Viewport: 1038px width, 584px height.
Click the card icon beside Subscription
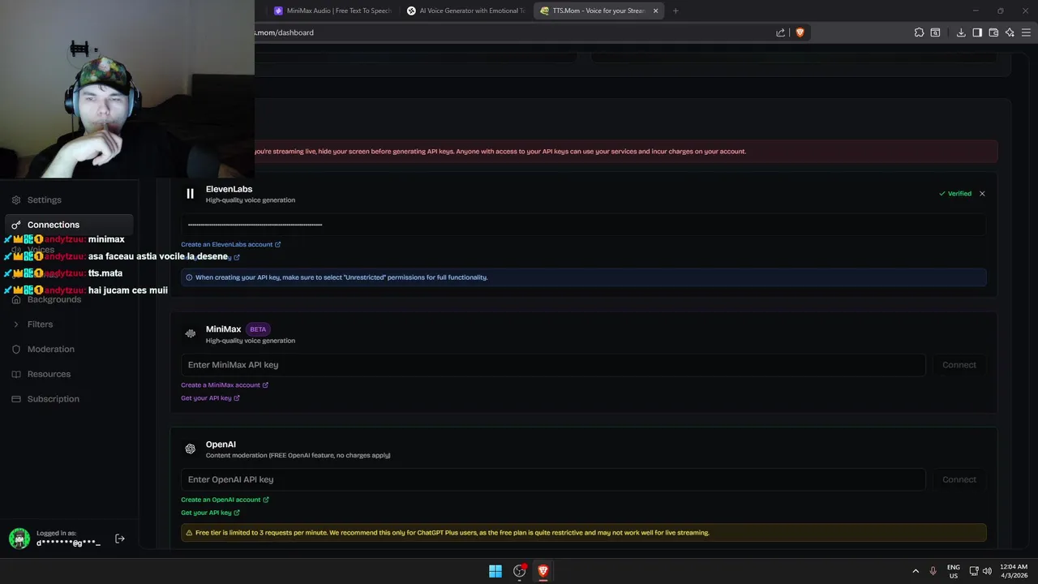16,399
